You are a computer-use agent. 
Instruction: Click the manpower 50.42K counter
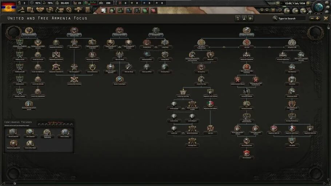tap(62, 3)
